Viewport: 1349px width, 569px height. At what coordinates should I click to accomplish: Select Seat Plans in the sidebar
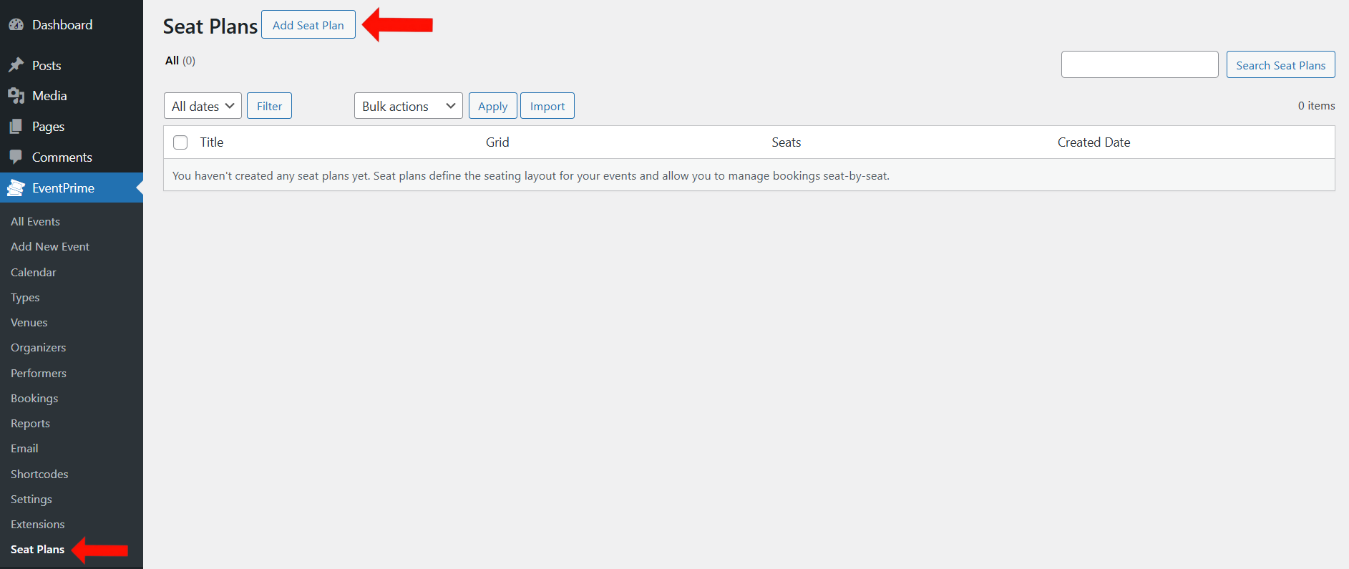point(37,550)
